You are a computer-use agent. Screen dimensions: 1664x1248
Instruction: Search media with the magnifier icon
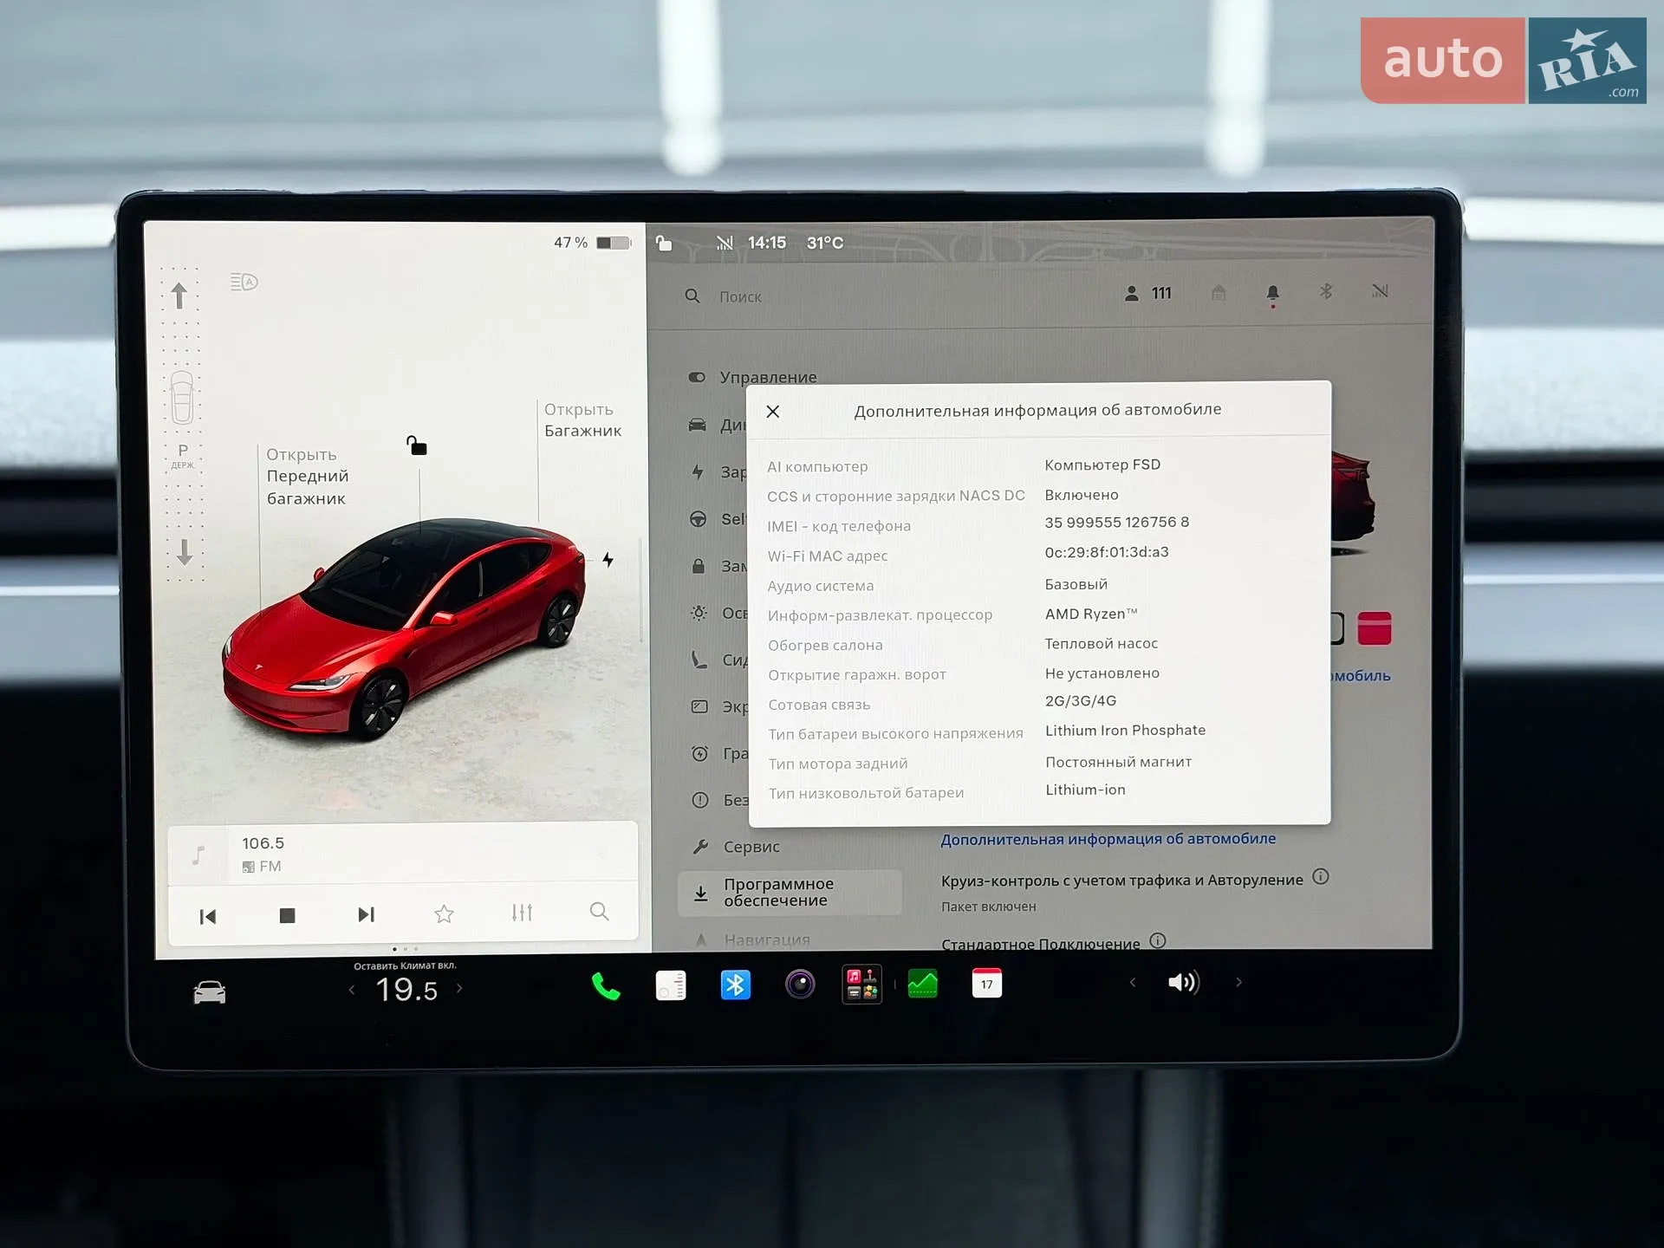(599, 911)
